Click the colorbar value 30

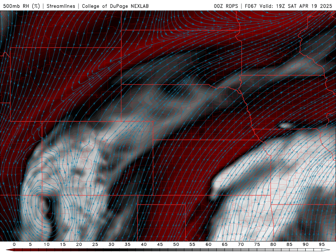[x=111, y=244]
